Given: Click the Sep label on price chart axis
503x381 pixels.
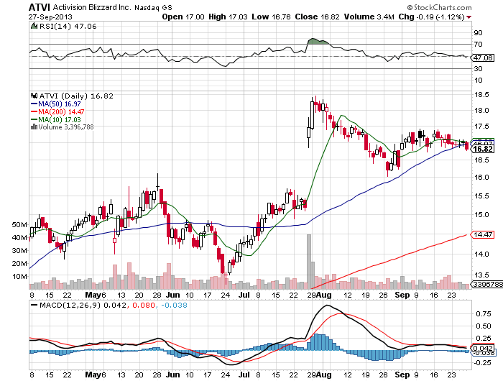Looking at the screenshot, I should [x=402, y=295].
